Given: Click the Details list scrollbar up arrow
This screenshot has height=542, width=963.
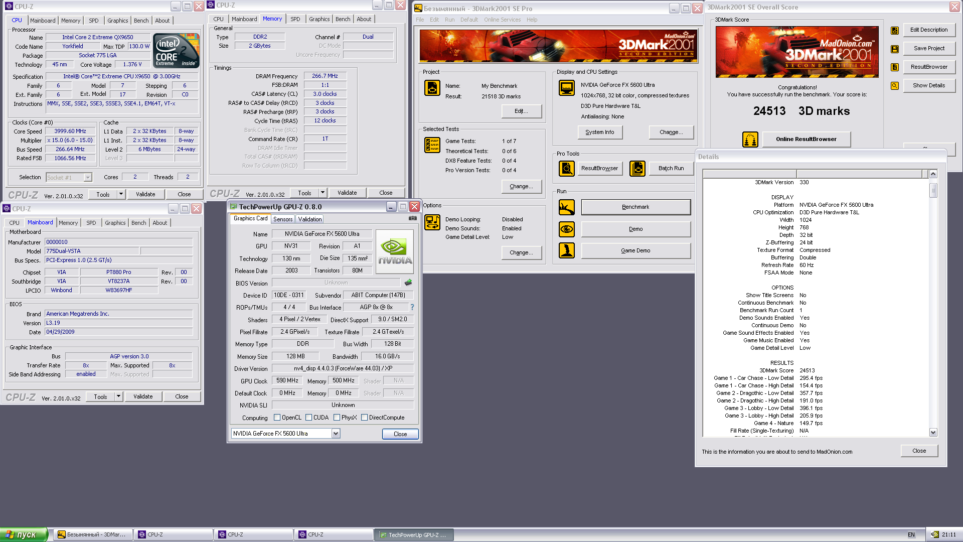Looking at the screenshot, I should (933, 174).
